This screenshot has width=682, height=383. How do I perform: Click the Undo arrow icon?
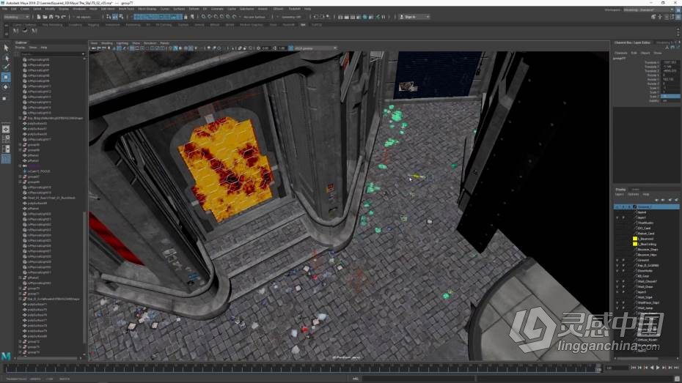[57, 17]
